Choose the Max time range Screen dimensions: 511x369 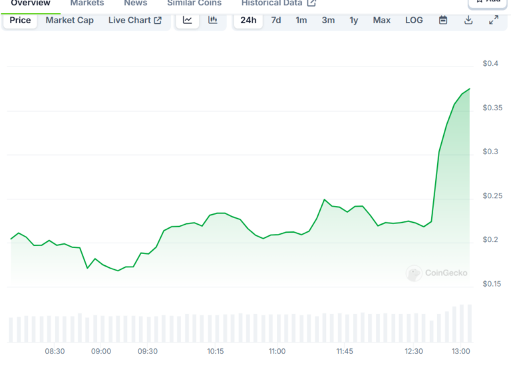[x=382, y=20]
